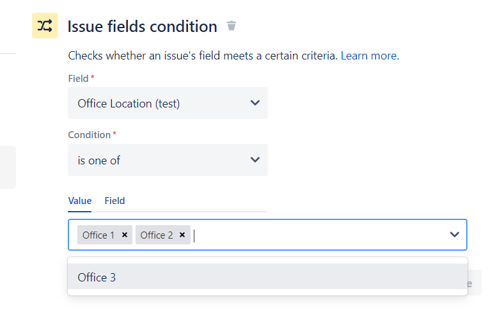Open the Office Location (test) field dropdown

pos(160,103)
